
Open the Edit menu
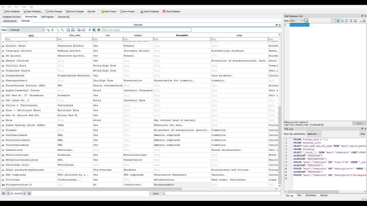click(x=9, y=7)
